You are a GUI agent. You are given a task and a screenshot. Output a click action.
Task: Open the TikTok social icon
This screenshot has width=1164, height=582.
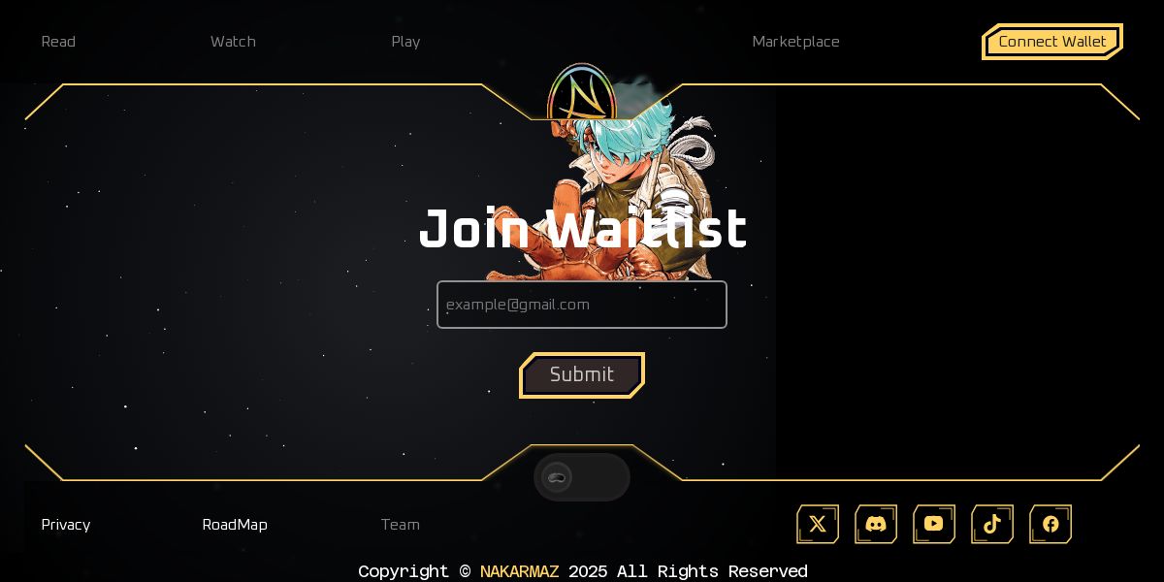(x=992, y=524)
